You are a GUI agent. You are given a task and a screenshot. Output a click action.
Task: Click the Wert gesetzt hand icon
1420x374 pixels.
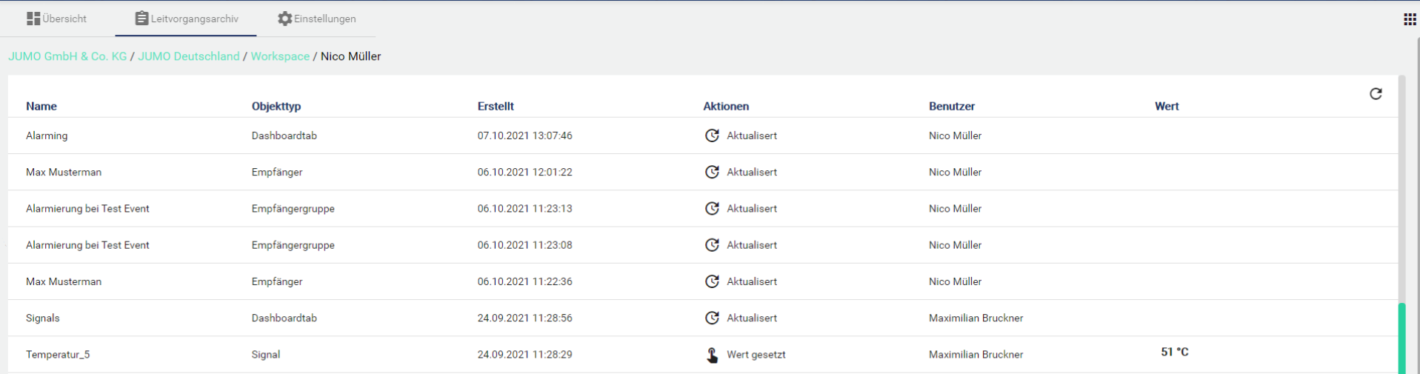tap(712, 355)
